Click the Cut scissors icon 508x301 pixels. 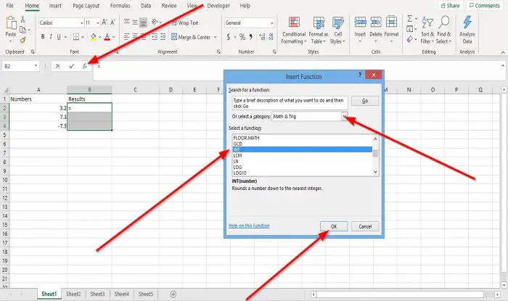pos(22,20)
